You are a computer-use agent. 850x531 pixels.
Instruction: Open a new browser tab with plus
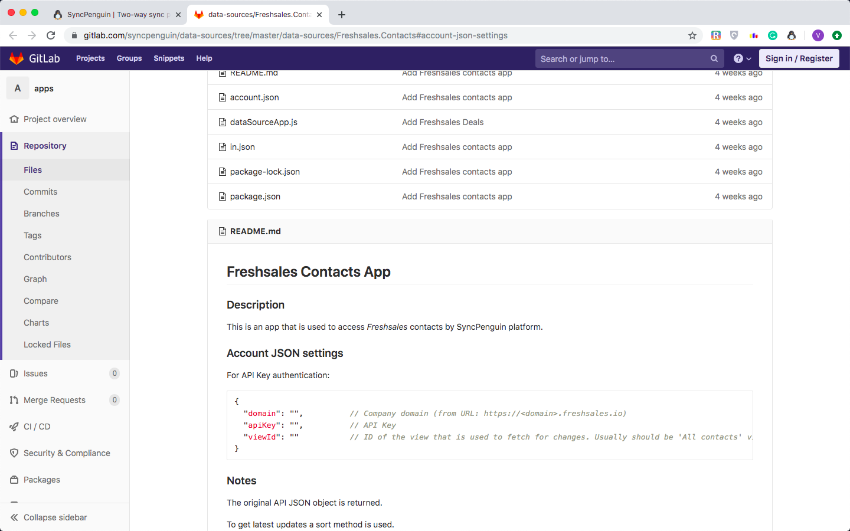342,15
